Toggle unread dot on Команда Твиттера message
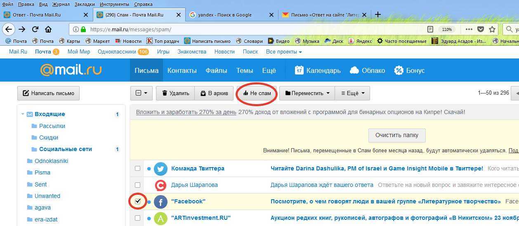Screen dimensions: 519x226 pyautogui.click(x=149, y=168)
